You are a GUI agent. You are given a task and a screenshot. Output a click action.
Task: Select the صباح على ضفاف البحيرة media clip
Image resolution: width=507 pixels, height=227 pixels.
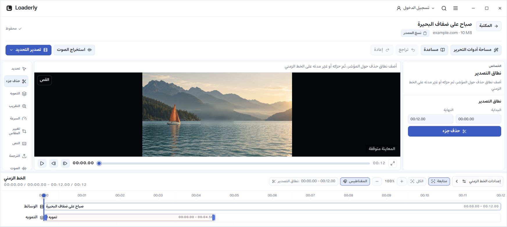point(273,206)
